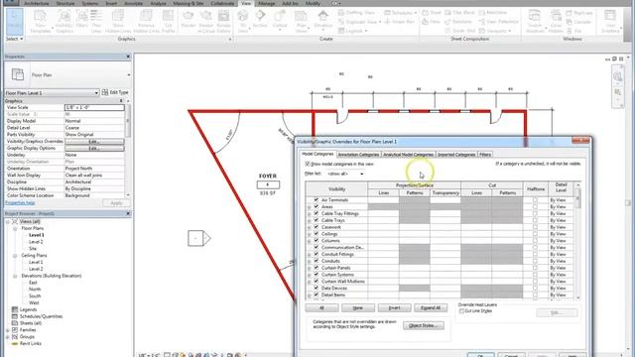Open Visibility/Graphics ribbon tool

63,21
